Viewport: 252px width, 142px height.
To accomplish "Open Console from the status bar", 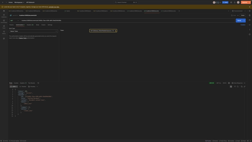I will [23, 141].
